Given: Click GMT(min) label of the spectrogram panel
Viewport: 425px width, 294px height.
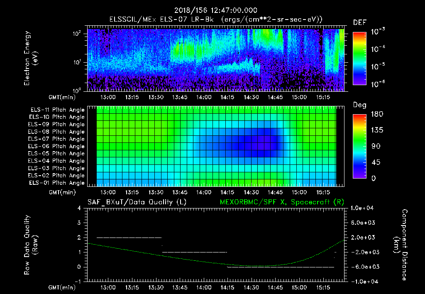Looking at the screenshot, I should coord(62,97).
